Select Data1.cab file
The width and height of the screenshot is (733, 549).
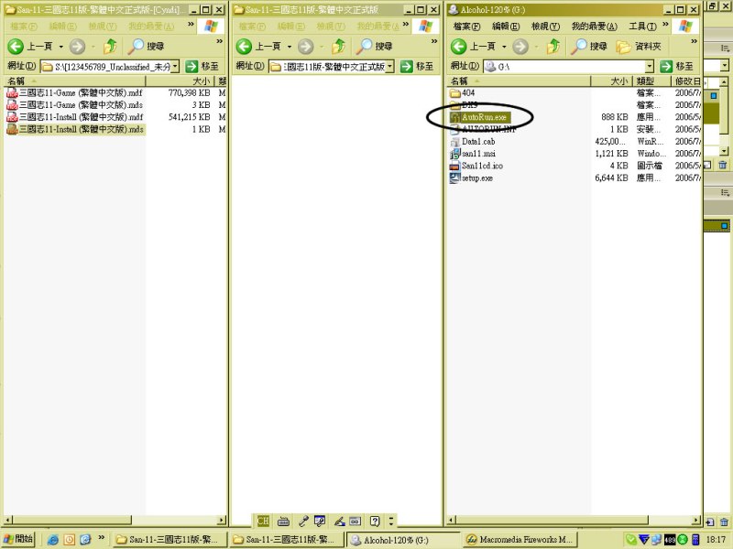(472, 142)
